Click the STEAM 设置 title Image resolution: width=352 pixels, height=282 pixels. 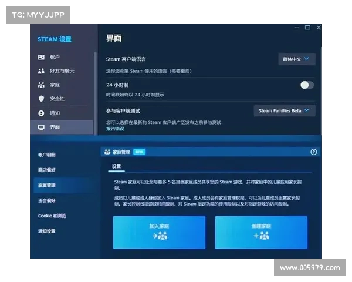point(55,39)
